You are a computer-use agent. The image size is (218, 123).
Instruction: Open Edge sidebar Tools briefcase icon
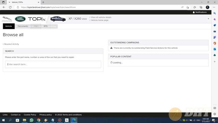click(215, 31)
